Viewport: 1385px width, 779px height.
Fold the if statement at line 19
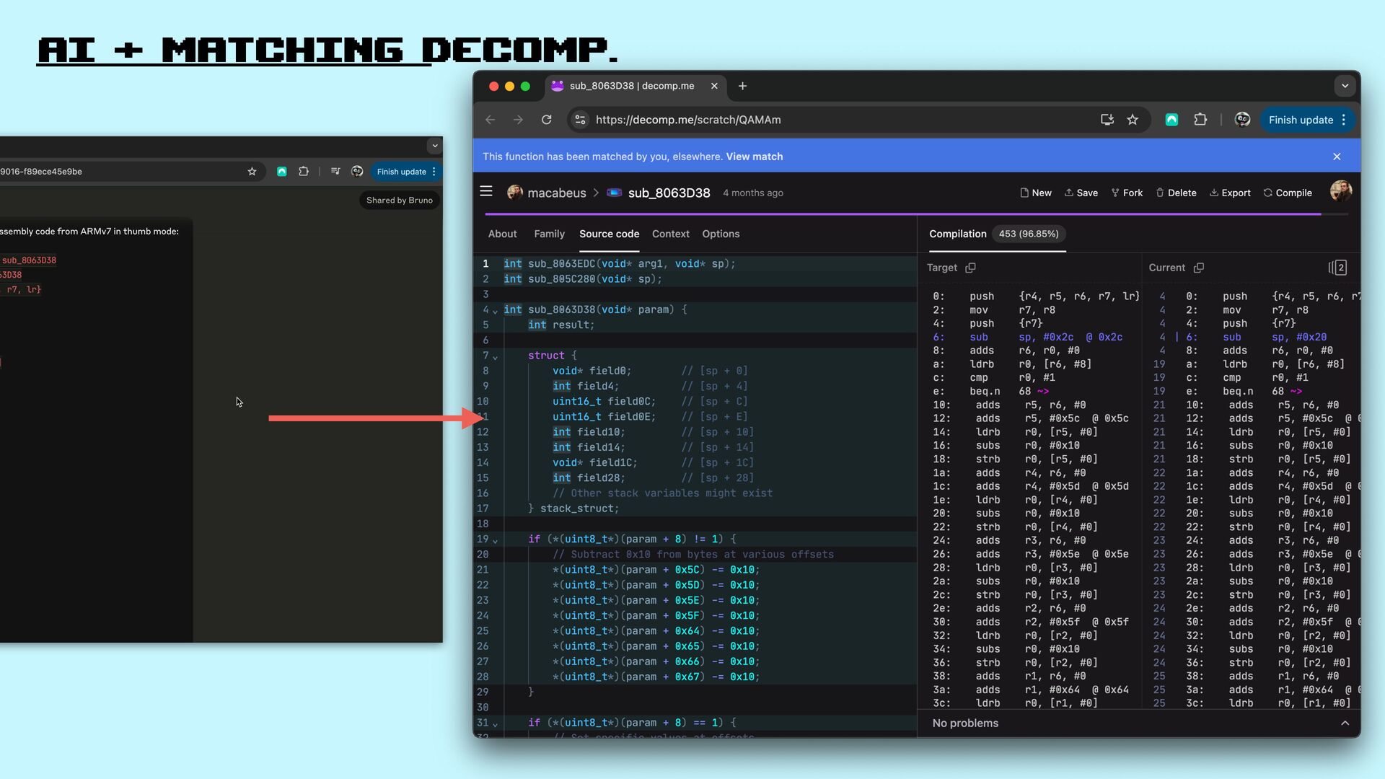[495, 540]
